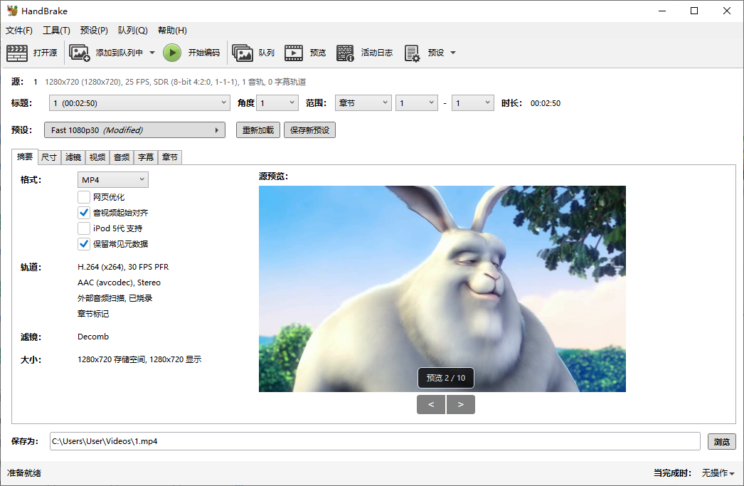Click the 打开源 toolbar label

pos(45,53)
